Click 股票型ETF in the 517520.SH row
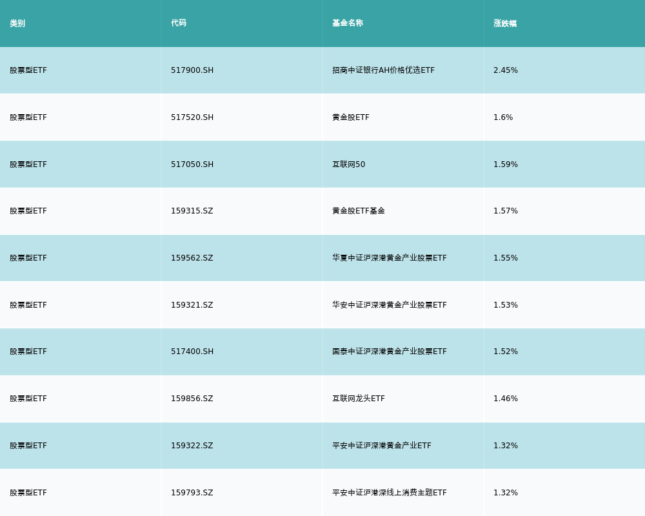645x516 pixels. tap(28, 117)
